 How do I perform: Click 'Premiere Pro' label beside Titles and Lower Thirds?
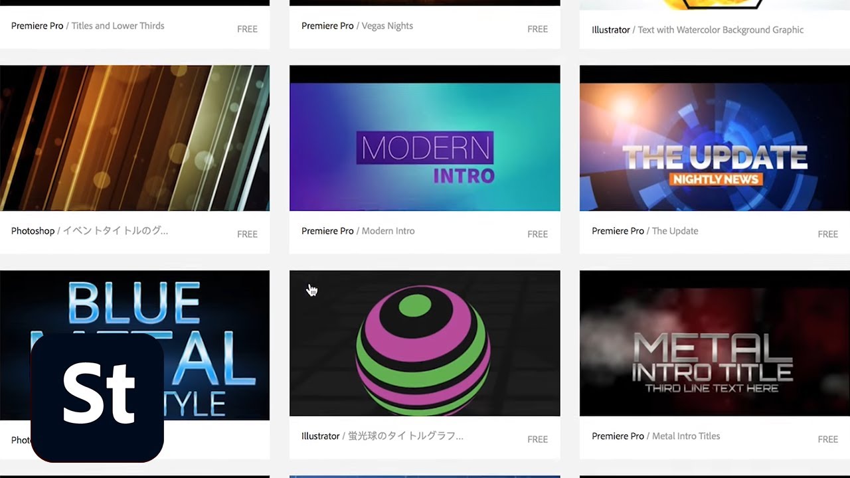[37, 26]
